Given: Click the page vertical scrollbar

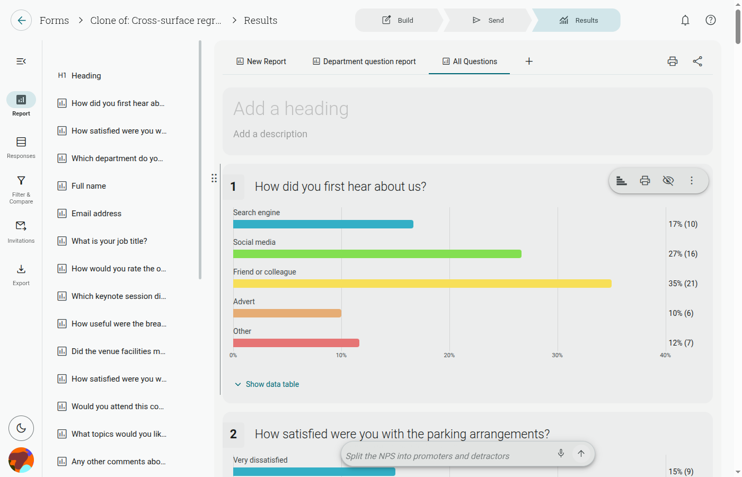Looking at the screenshot, I should point(738,26).
